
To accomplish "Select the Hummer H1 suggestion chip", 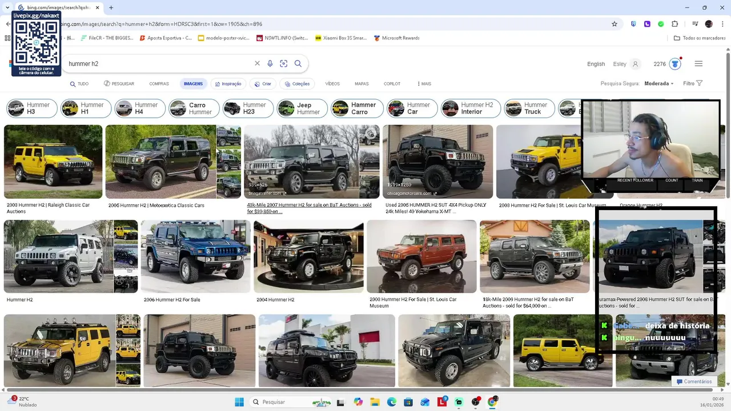I will [x=86, y=108].
